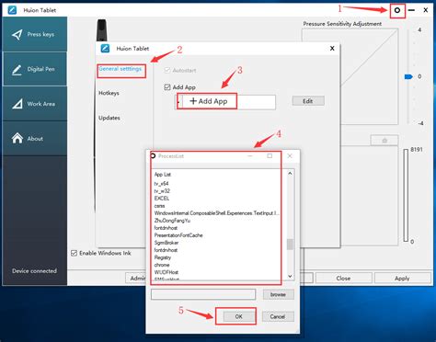Image resolution: width=436 pixels, height=342 pixels.
Task: Select Registry in the App List
Action: [163, 257]
